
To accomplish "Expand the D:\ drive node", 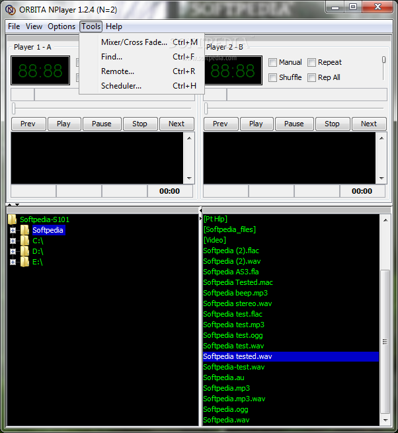I will 13,251.
